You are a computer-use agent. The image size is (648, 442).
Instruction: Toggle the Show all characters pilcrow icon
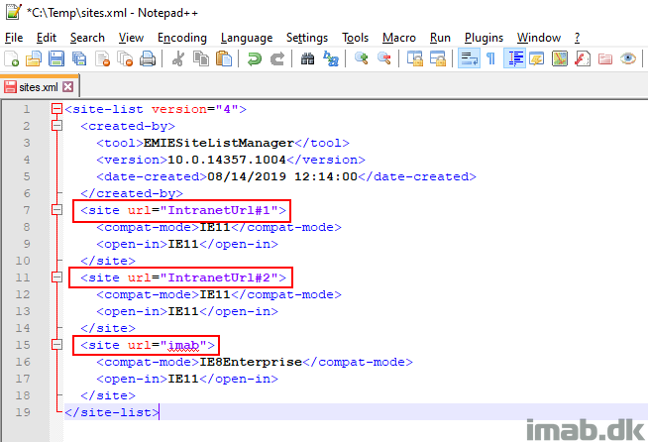(491, 58)
